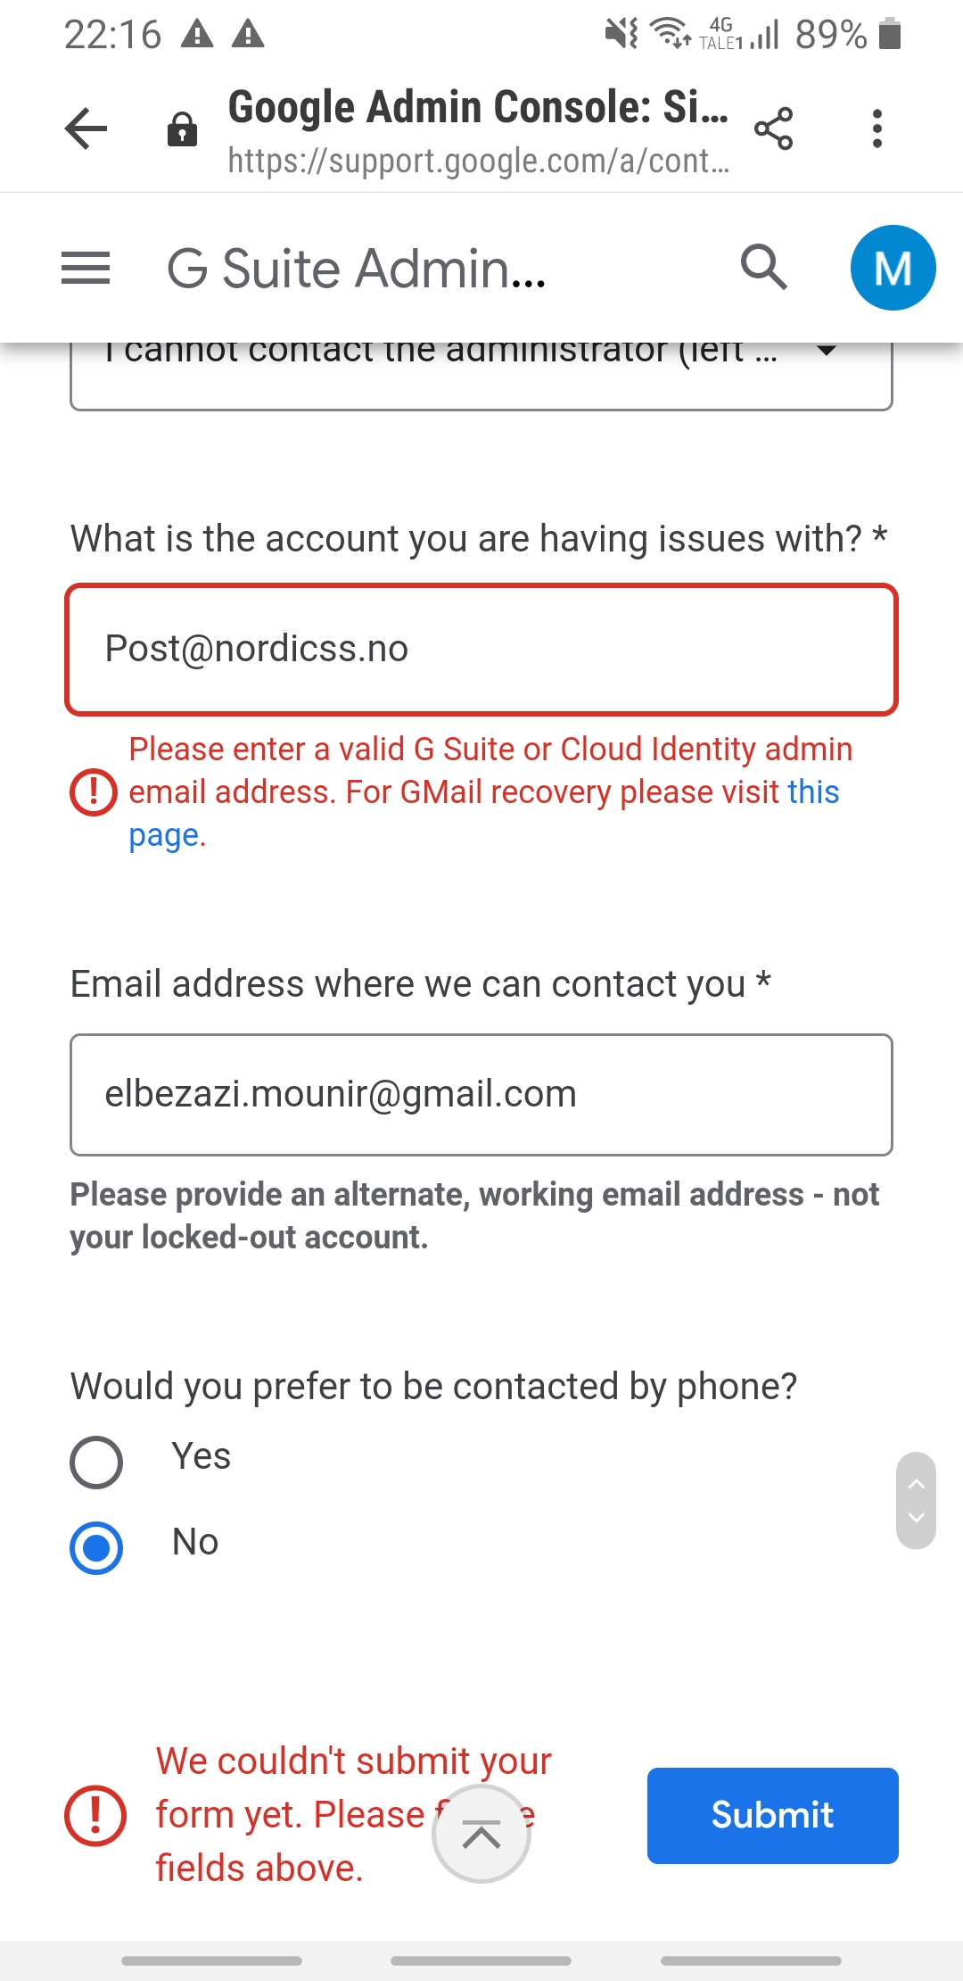
Task: Open the three-dot browser menu
Action: [x=877, y=128]
